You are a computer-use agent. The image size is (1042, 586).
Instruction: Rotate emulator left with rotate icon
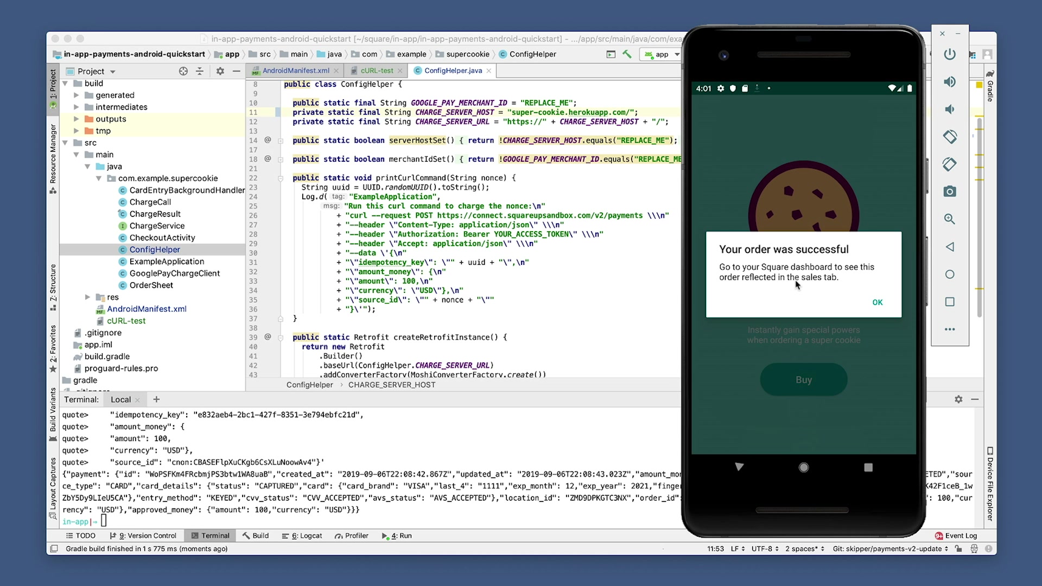949,137
